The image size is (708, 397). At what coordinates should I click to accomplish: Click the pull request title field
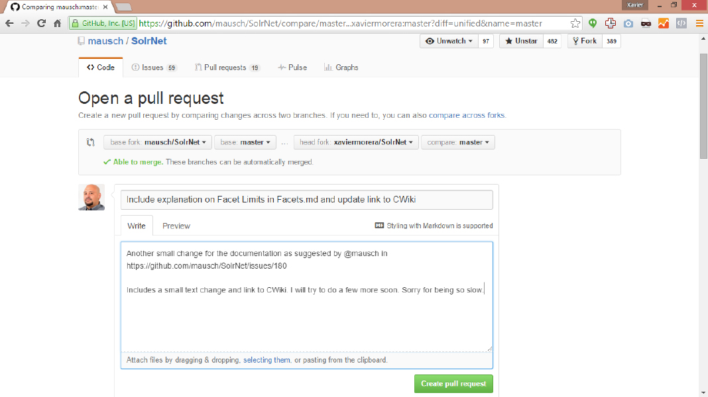(306, 200)
